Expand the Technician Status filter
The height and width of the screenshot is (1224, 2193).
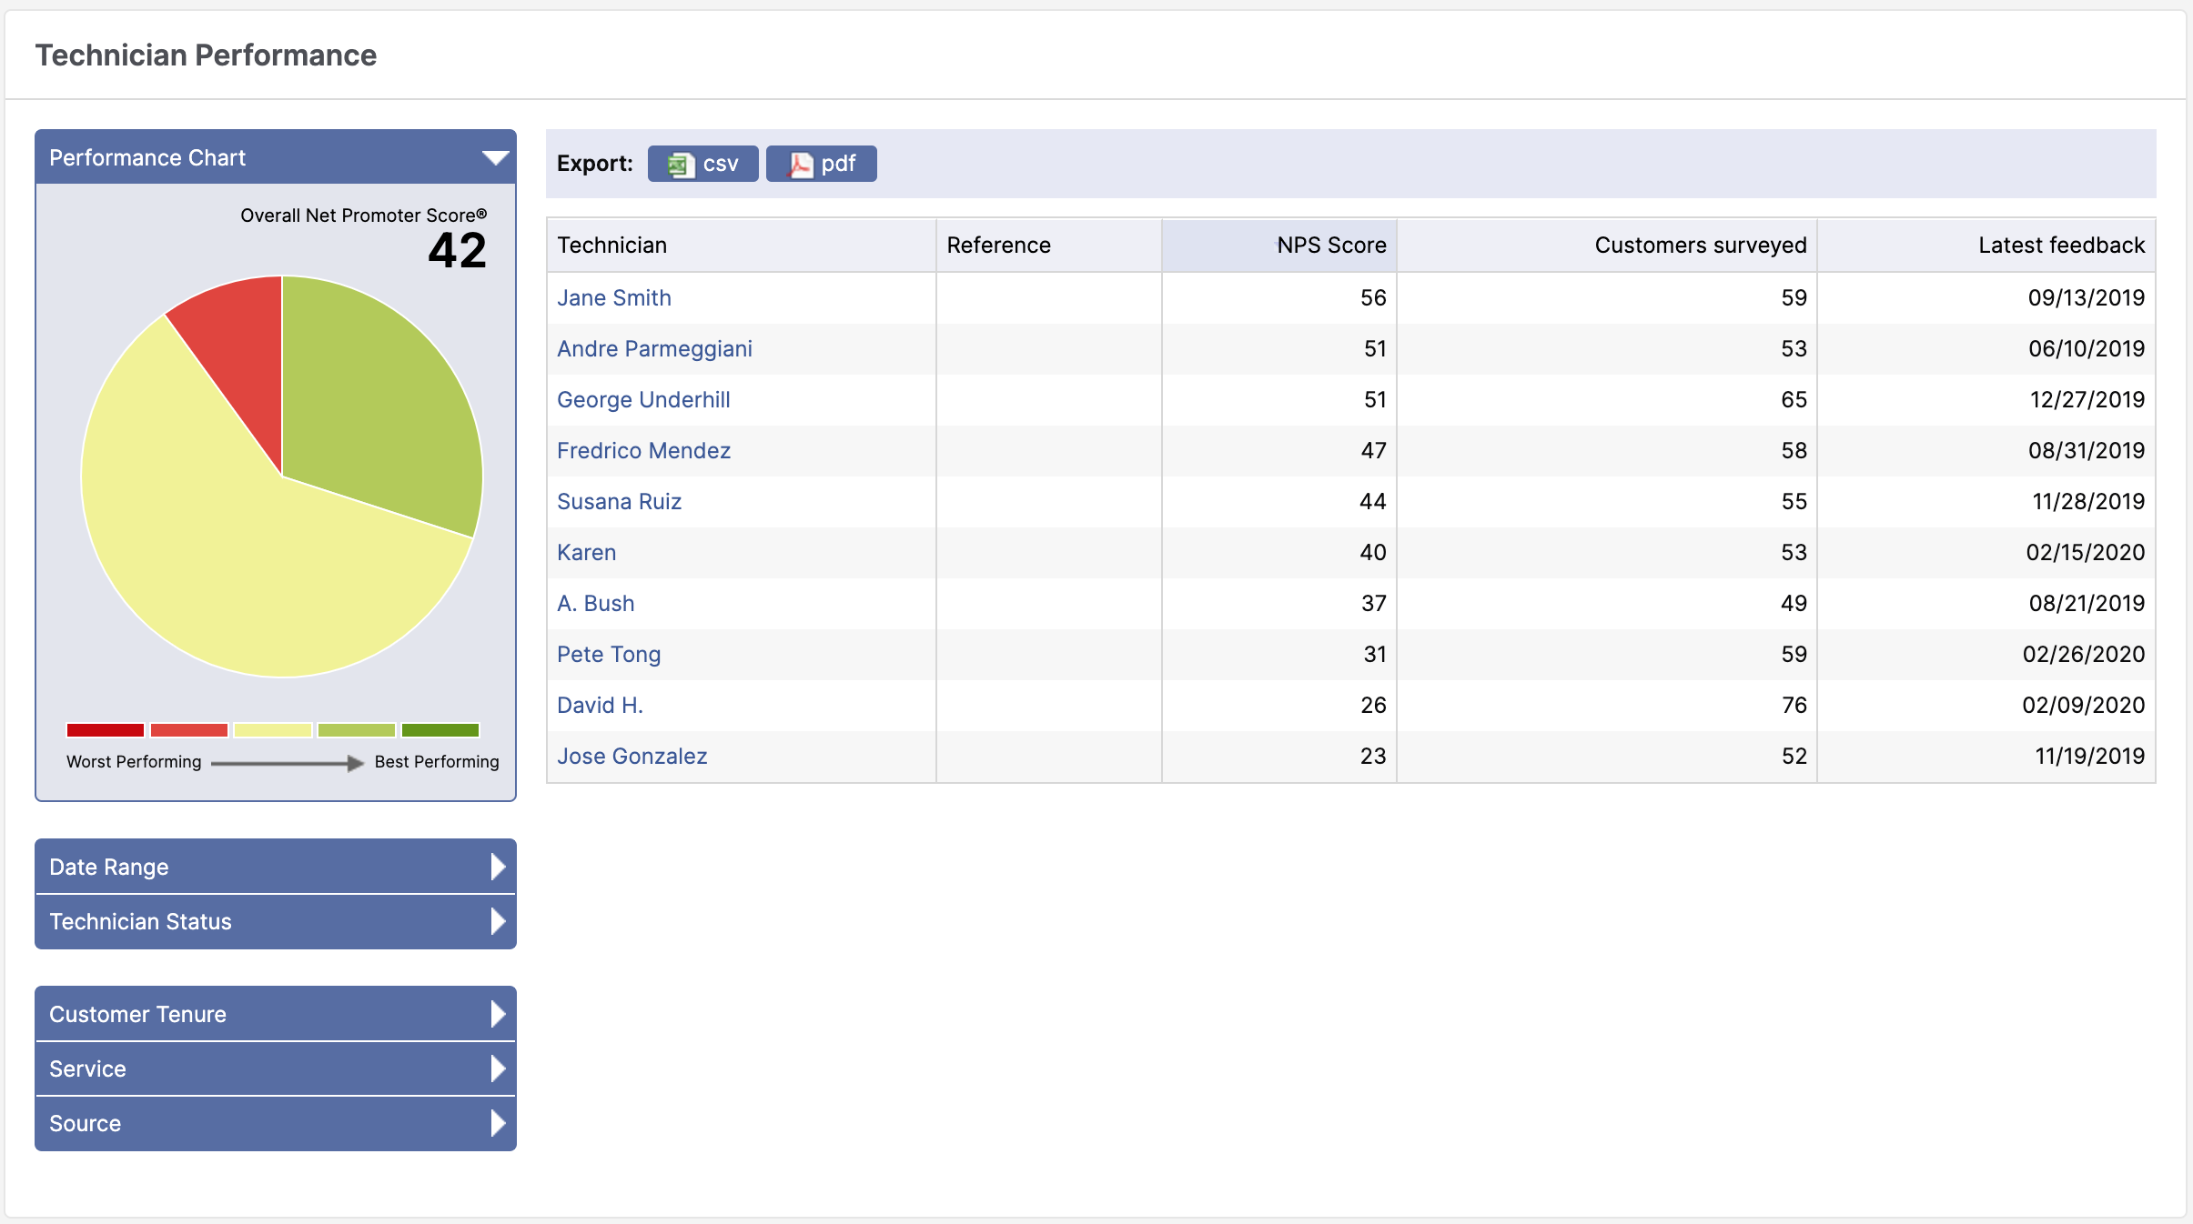click(x=276, y=921)
